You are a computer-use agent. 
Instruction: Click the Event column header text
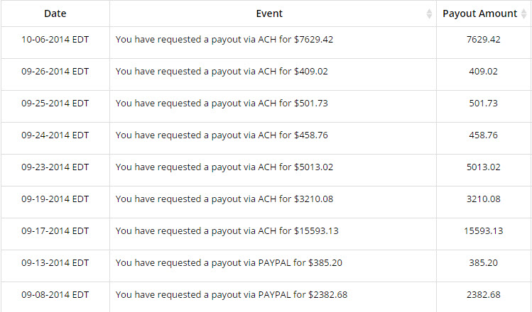click(x=269, y=13)
